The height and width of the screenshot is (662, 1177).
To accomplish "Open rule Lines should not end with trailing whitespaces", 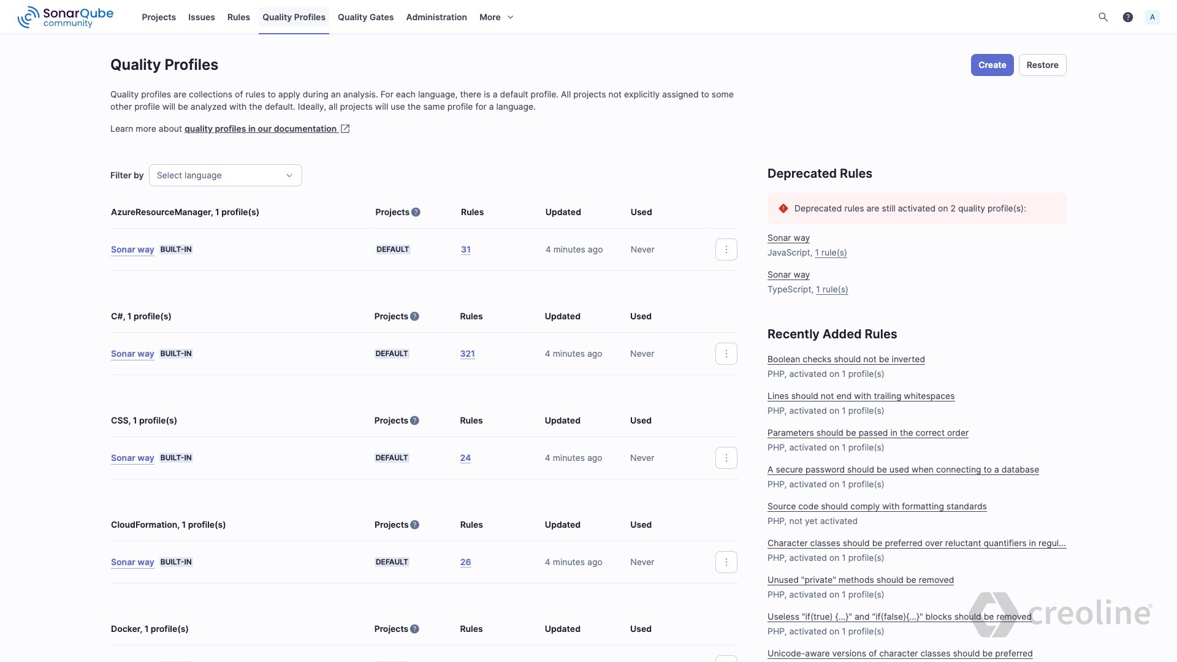I will tap(861, 396).
